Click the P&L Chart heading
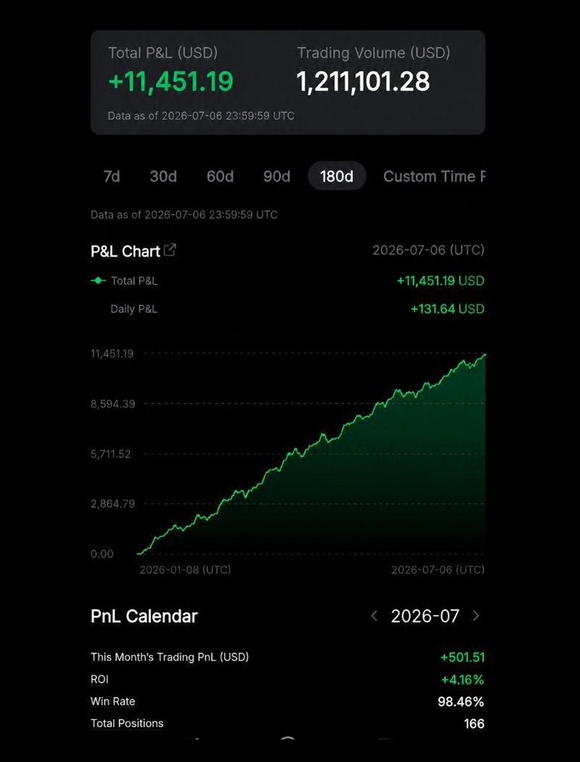The height and width of the screenshot is (762, 580). (x=126, y=251)
